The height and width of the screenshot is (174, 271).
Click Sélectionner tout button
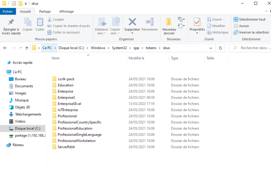(249, 20)
